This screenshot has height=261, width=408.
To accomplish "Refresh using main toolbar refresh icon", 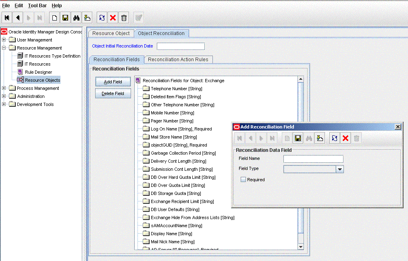I will [102, 18].
